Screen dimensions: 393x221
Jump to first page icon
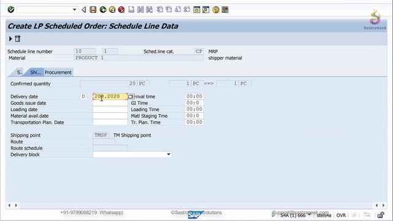[x=160, y=10]
